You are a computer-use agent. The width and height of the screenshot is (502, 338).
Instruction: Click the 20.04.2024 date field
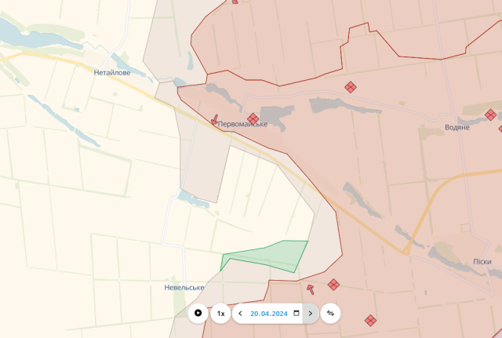point(269,314)
